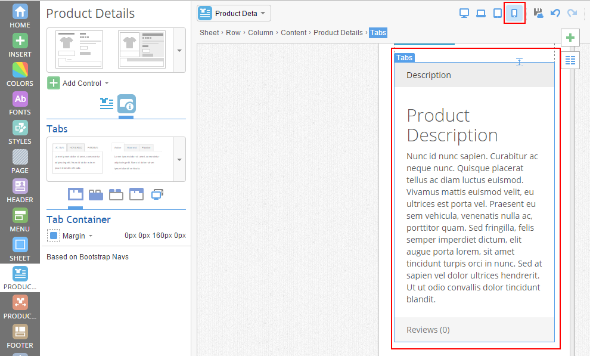Redo the last undone change
The width and height of the screenshot is (590, 356).
pyautogui.click(x=572, y=13)
